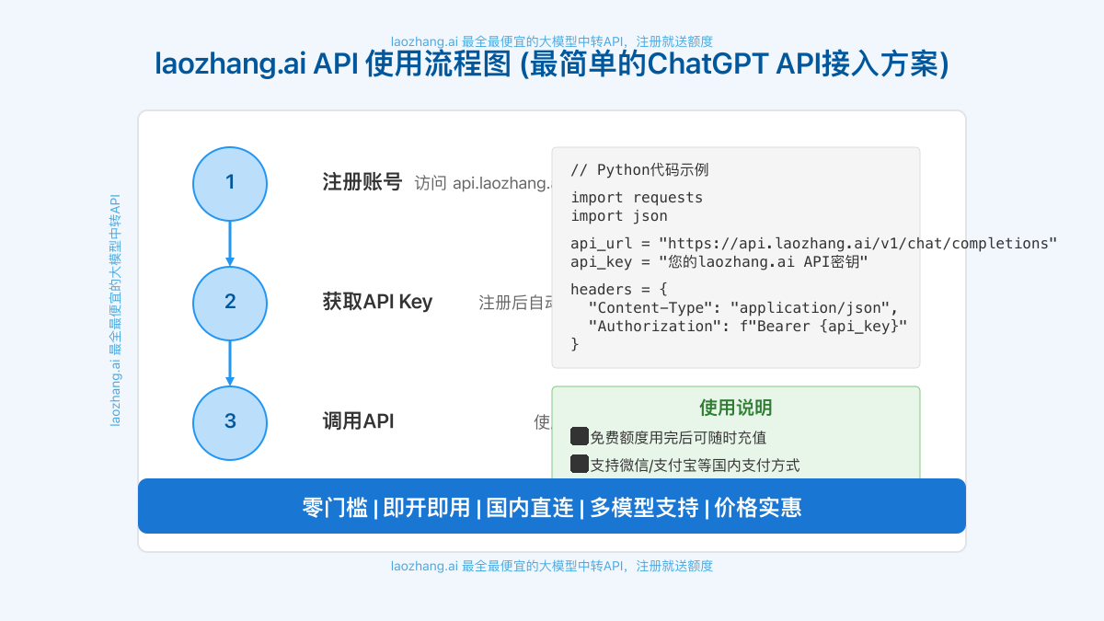Click the Content-Type application/json code line

(x=743, y=307)
